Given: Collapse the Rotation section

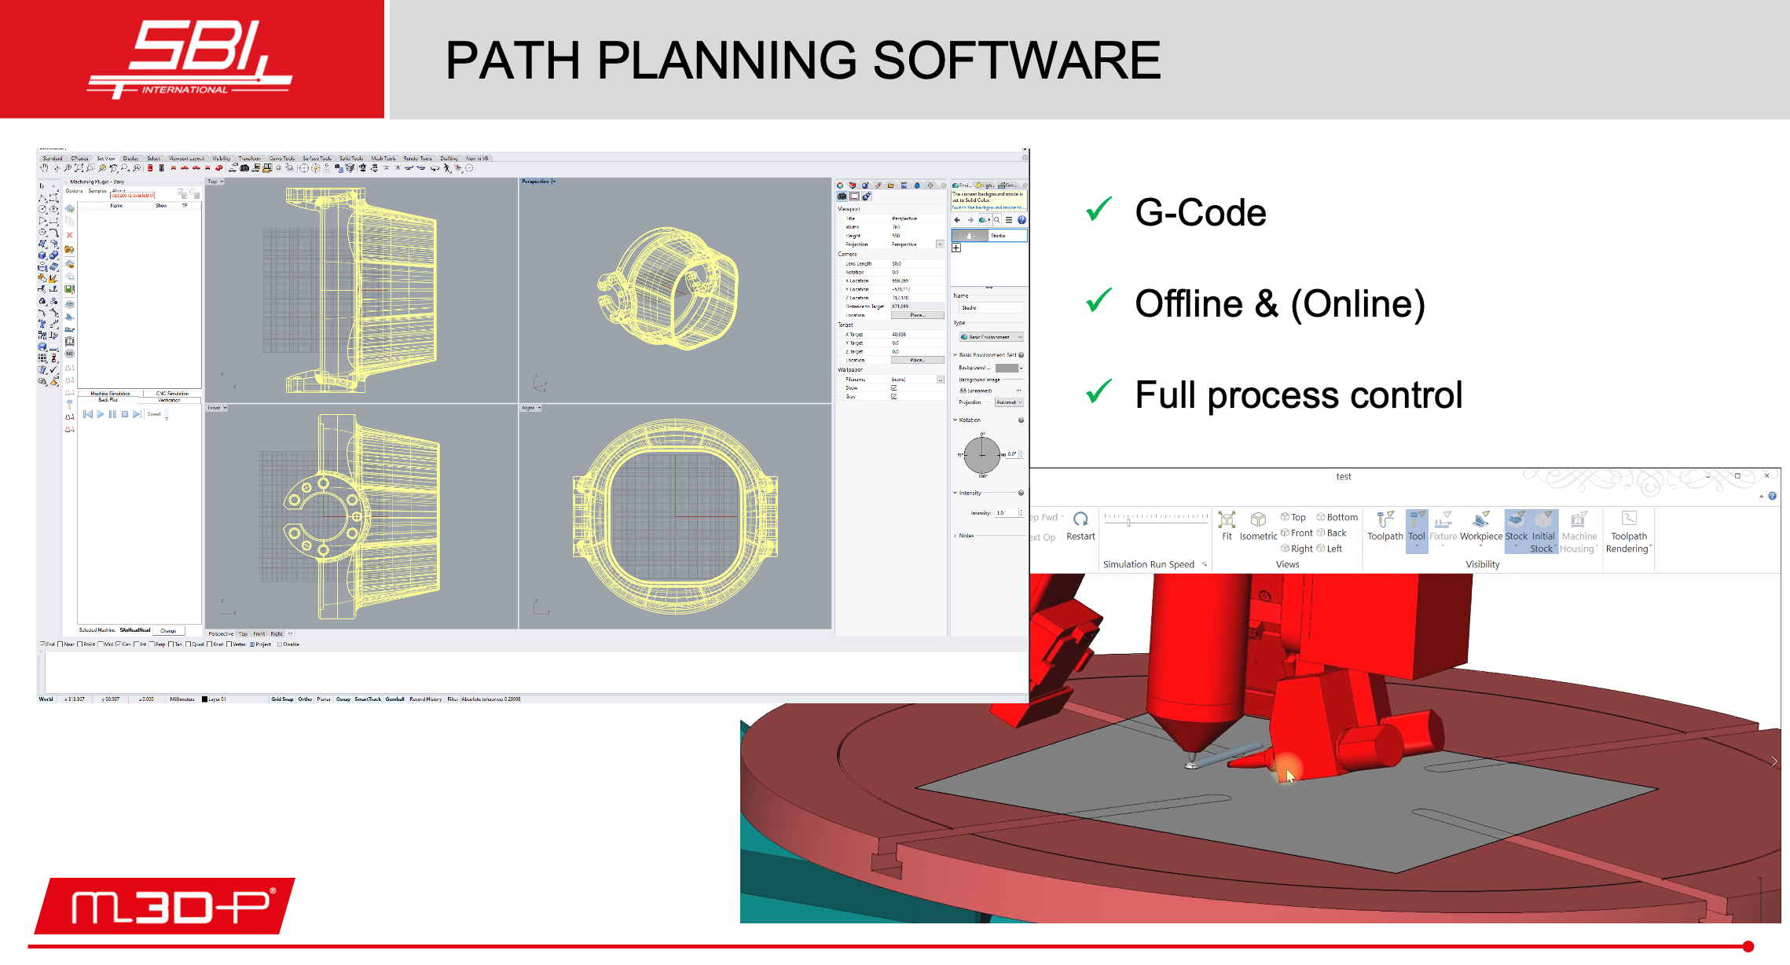Looking at the screenshot, I should click(x=956, y=420).
